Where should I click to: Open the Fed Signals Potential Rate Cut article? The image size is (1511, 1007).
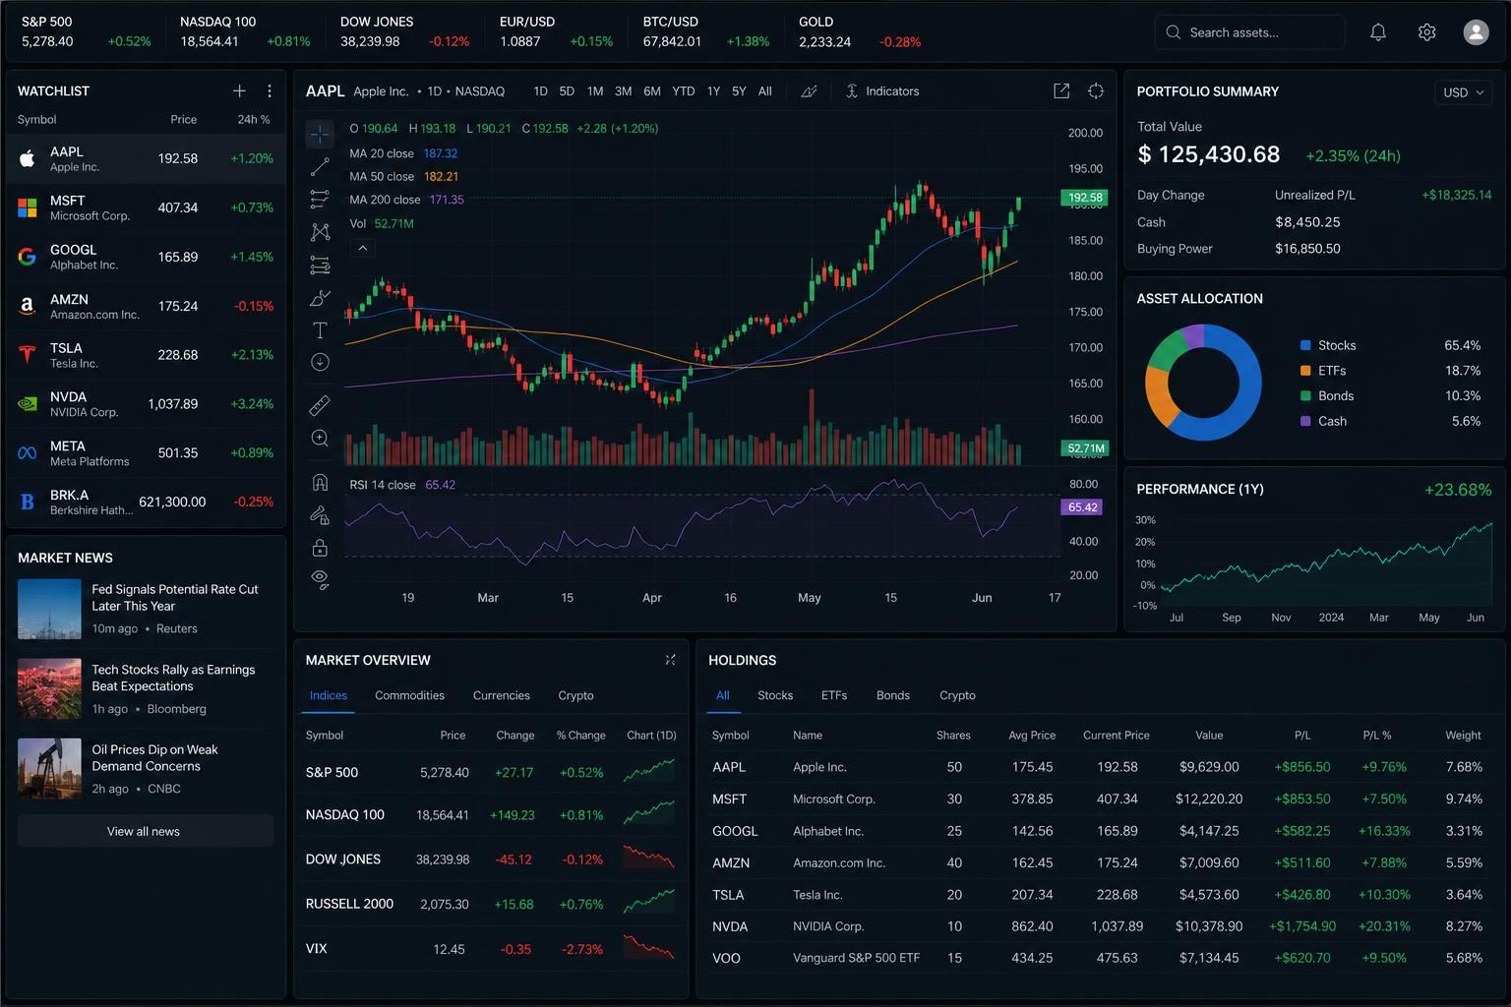point(175,598)
